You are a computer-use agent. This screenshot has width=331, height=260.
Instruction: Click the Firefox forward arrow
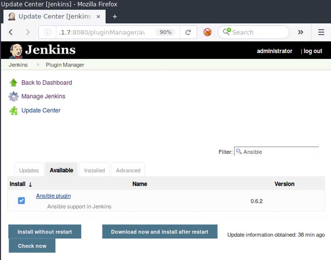(x=28, y=32)
